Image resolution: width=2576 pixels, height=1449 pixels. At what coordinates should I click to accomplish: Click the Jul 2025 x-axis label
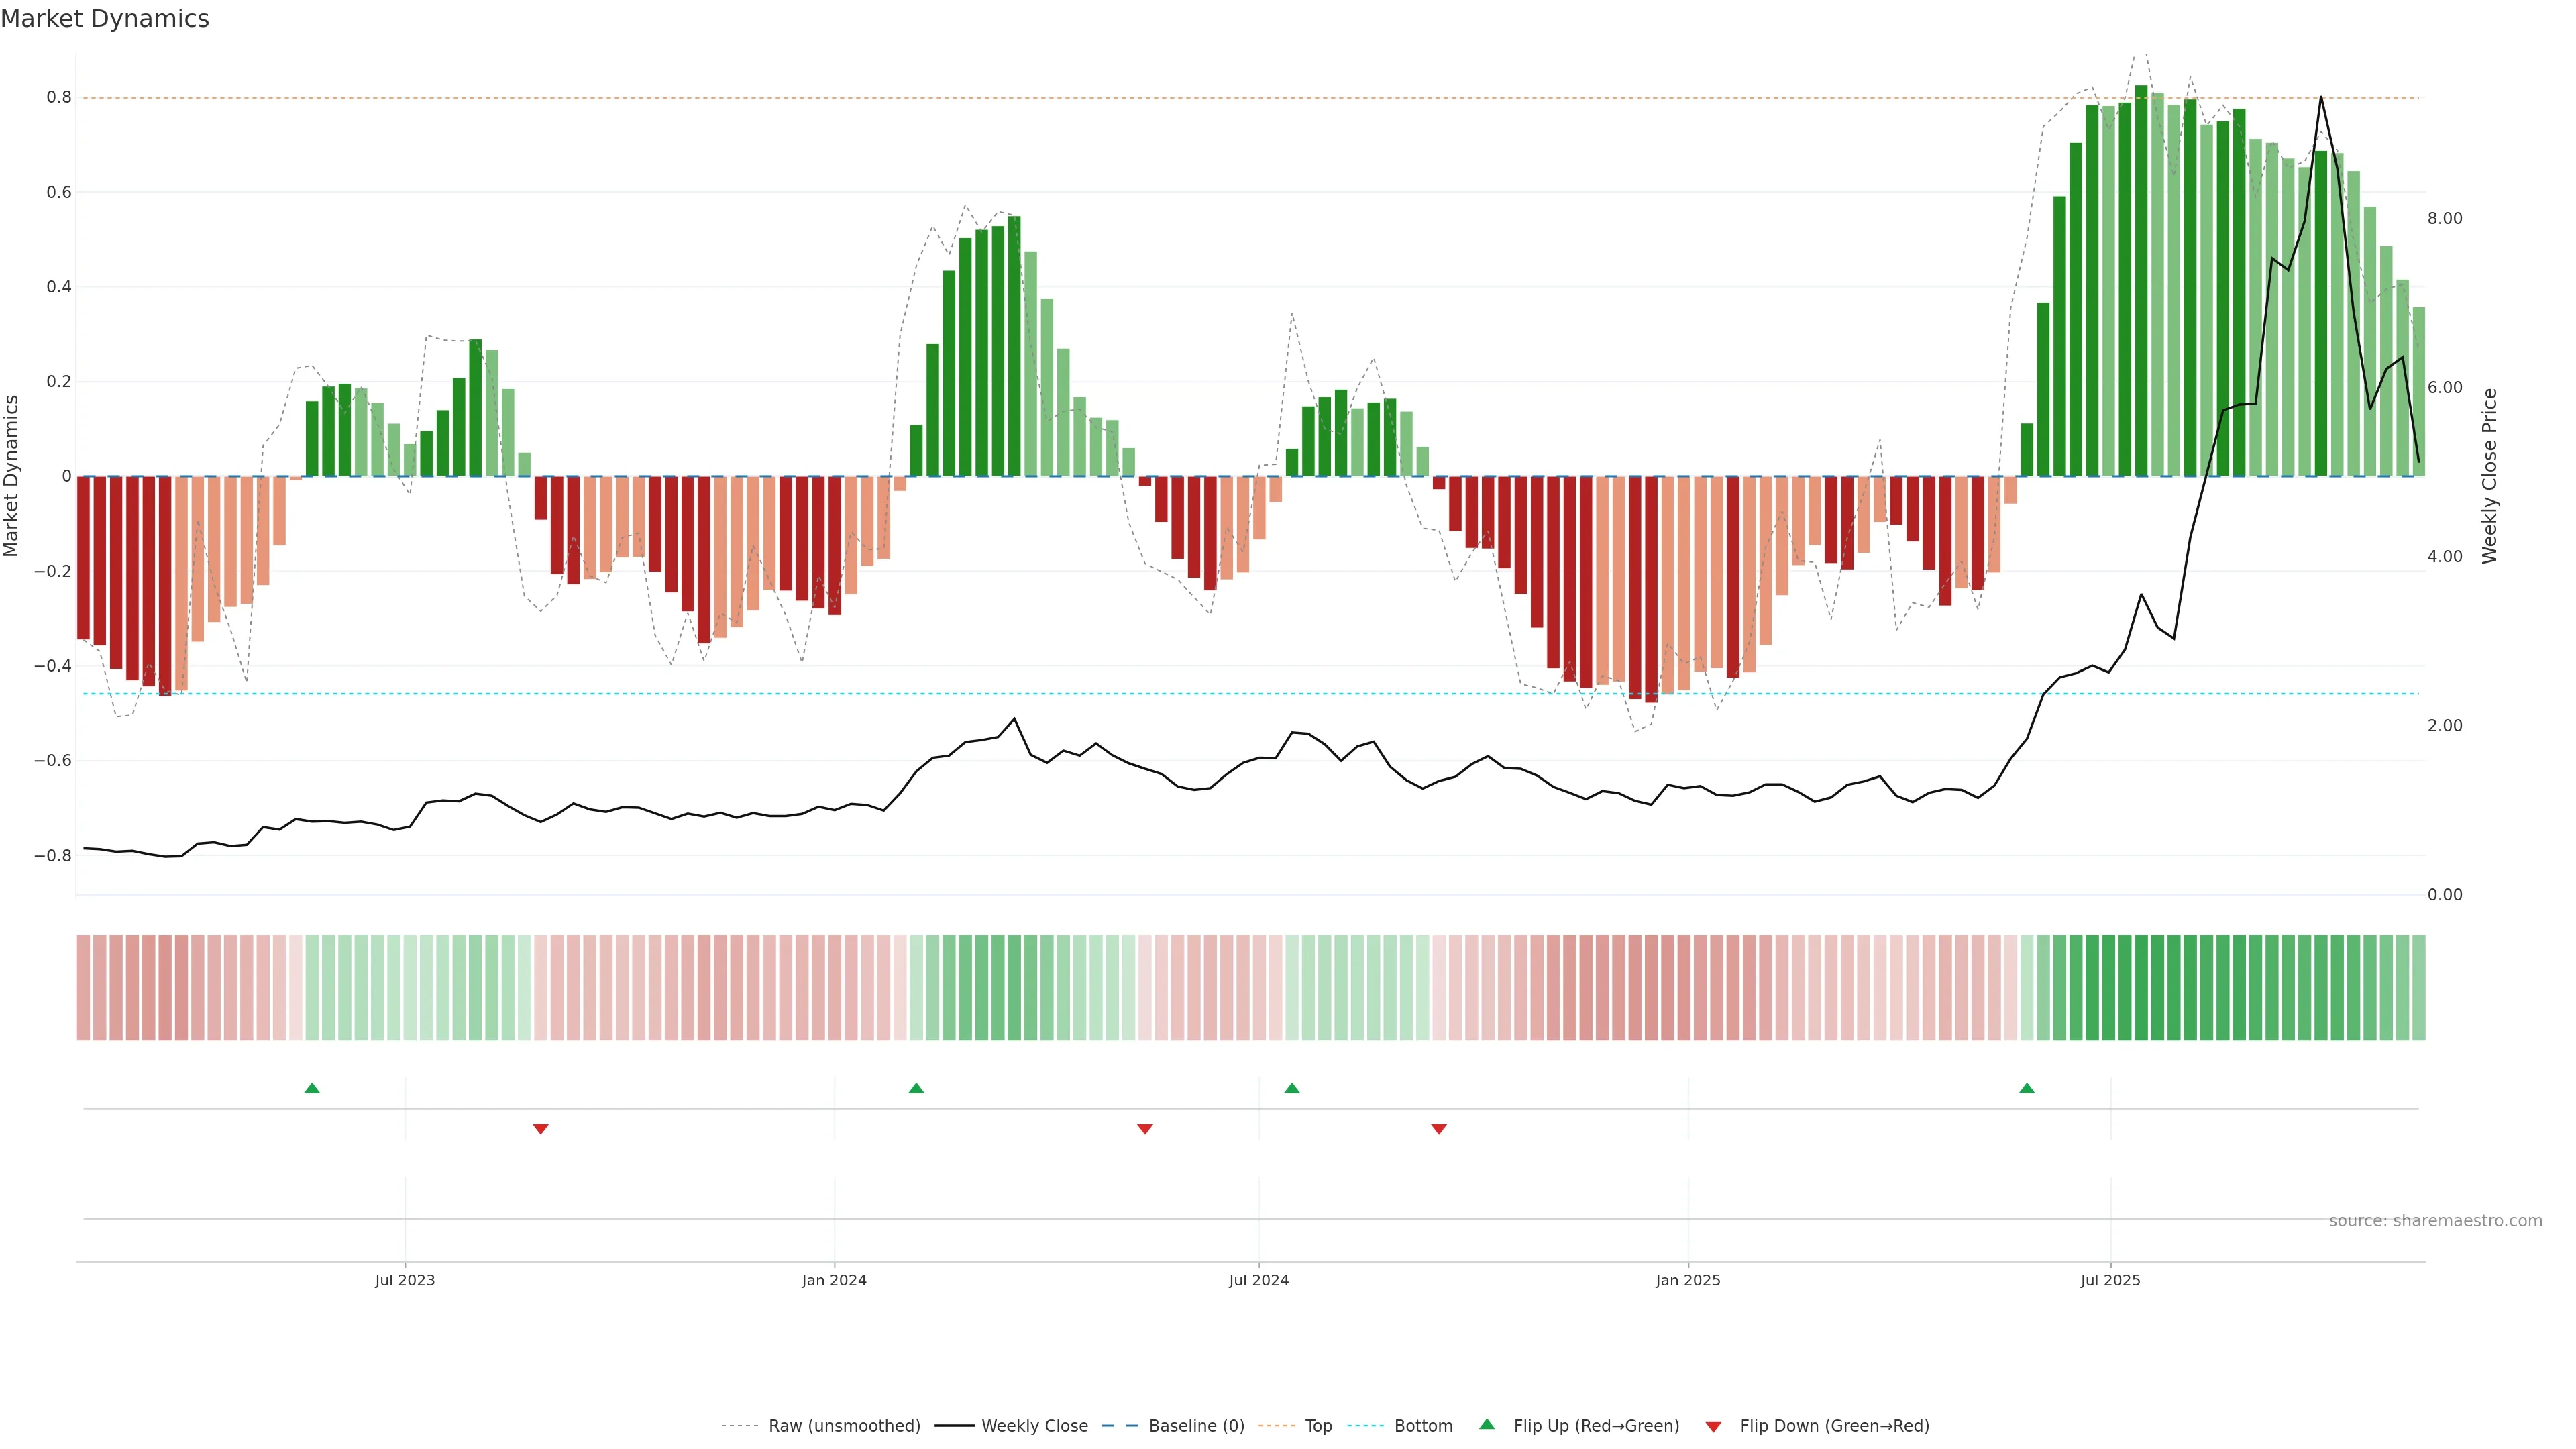(2110, 1280)
